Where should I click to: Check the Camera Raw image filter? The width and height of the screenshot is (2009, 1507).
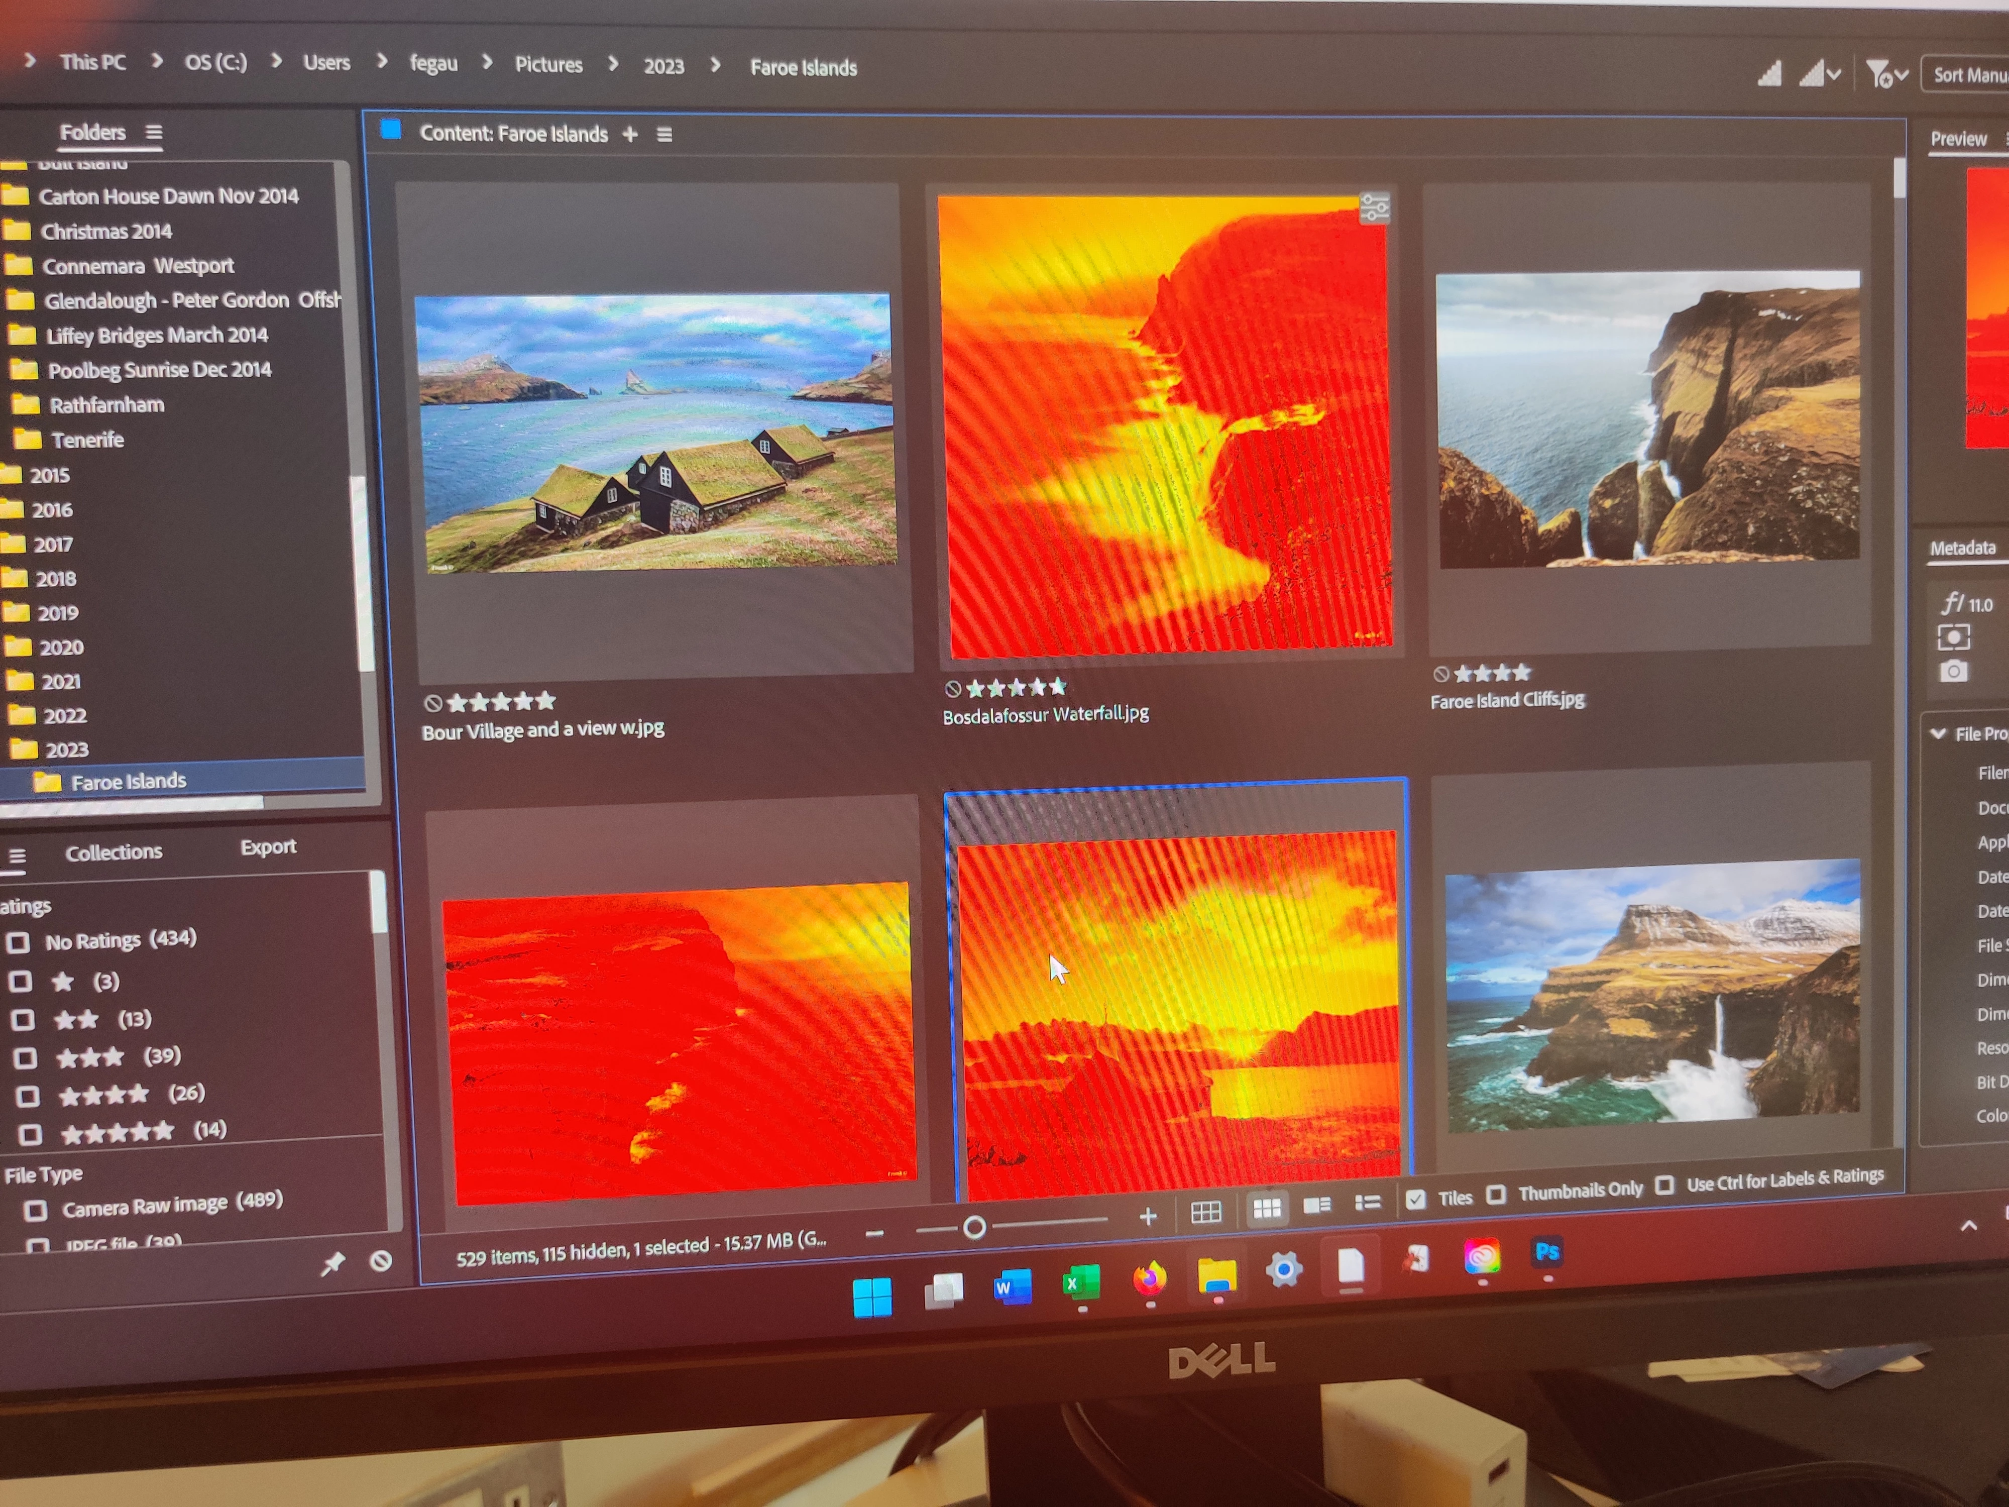(x=36, y=1210)
